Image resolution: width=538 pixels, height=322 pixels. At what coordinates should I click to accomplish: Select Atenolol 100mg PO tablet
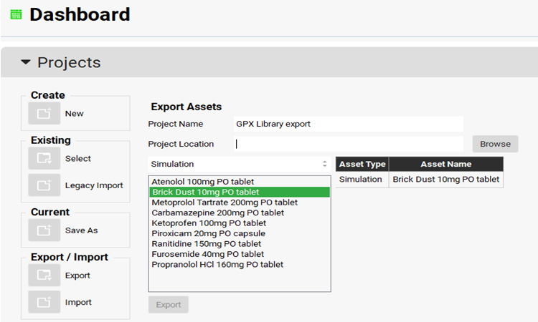pos(203,182)
